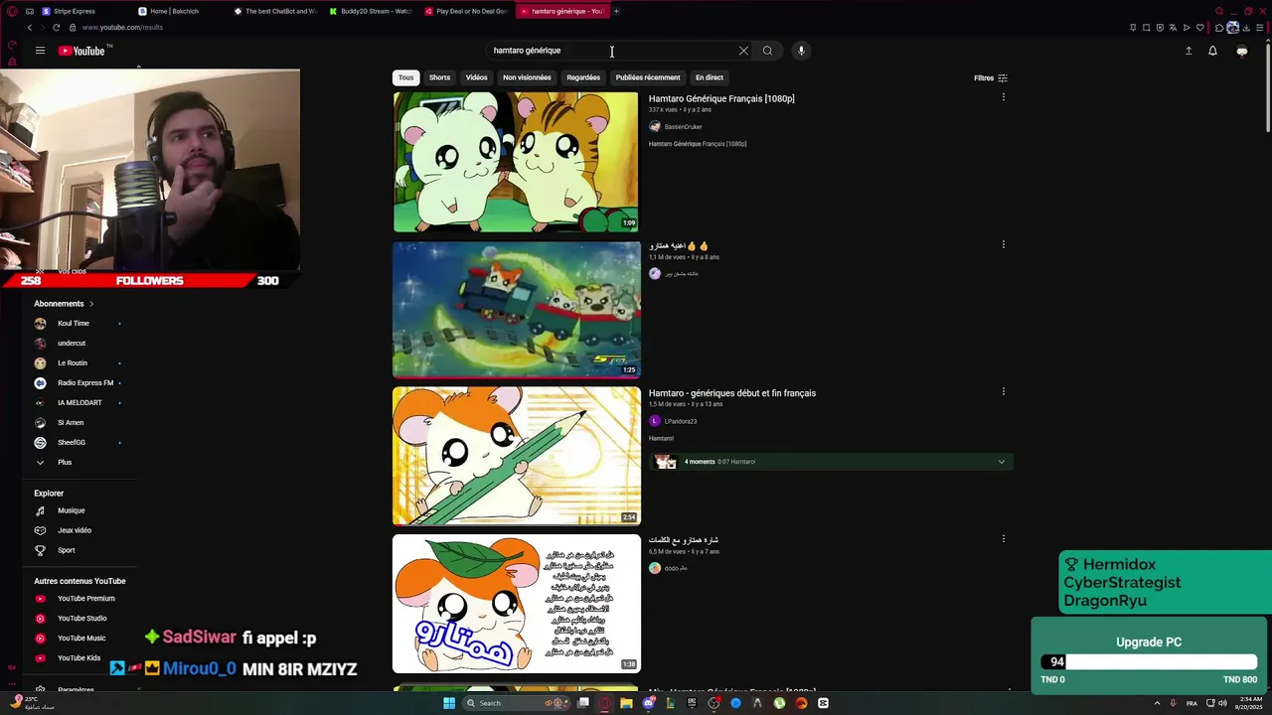Viewport: 1272px width, 715px height.
Task: Click the magnifier search button
Action: pyautogui.click(x=767, y=51)
